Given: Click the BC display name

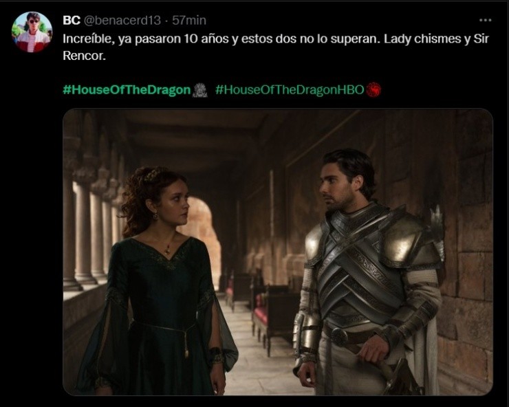Looking at the screenshot, I should point(72,21).
